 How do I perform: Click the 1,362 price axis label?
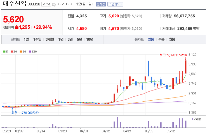click(x=192, y=113)
